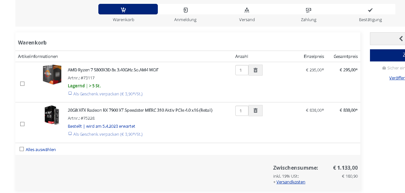Viewport: 405px width, 193px height.
Task: Click quantity field for XFX Radeon card
Action: click(x=242, y=111)
